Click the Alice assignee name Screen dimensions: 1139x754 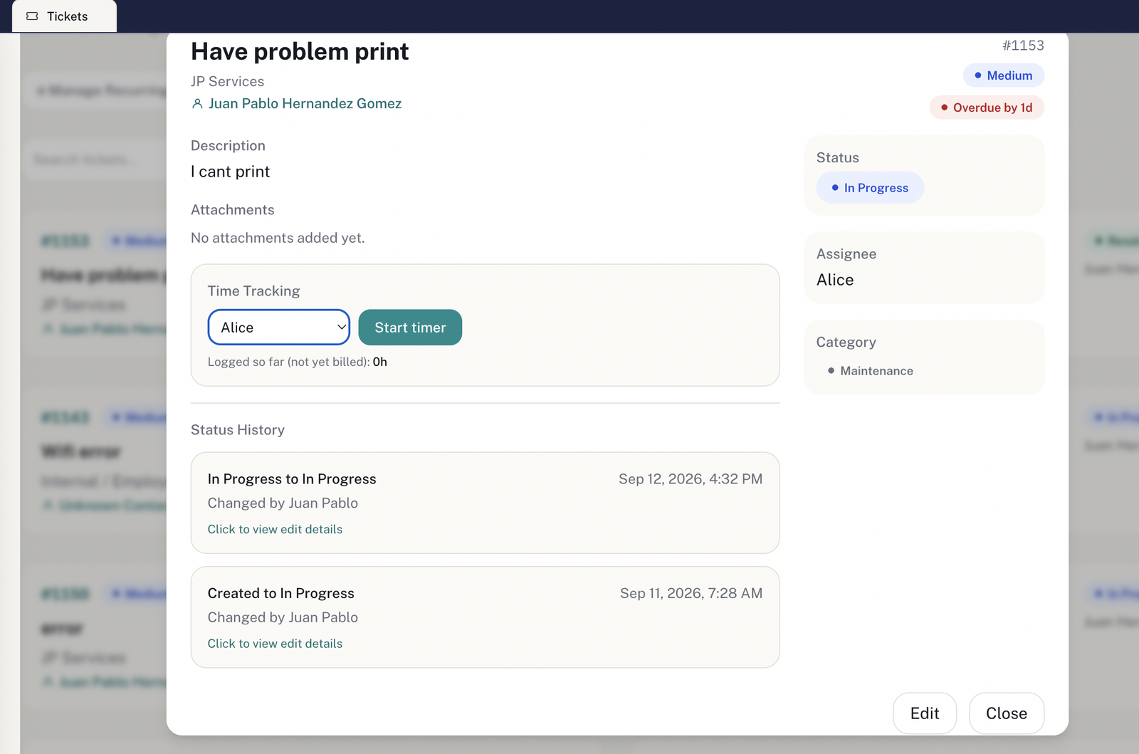tap(835, 280)
